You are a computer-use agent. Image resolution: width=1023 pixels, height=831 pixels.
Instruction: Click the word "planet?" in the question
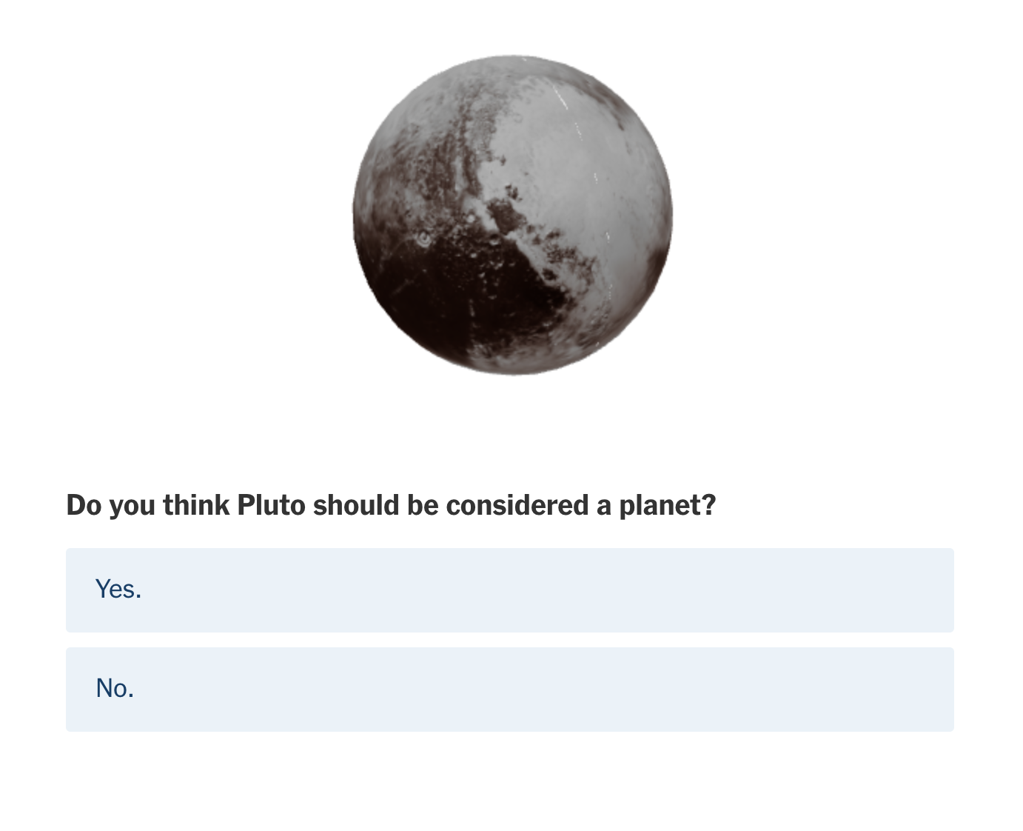667,505
